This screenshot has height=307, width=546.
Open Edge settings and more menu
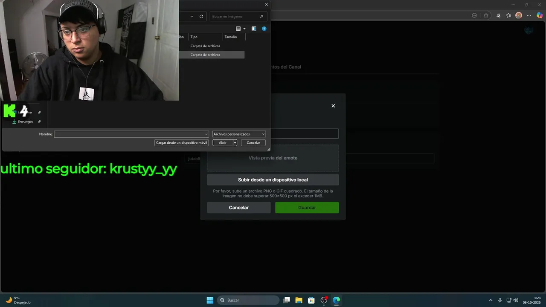pyautogui.click(x=529, y=15)
